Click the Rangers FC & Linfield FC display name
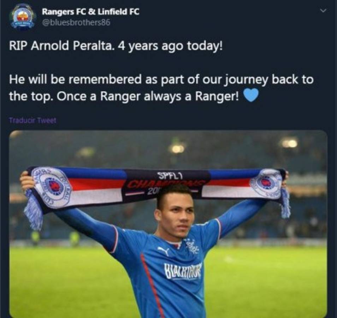 (90, 12)
